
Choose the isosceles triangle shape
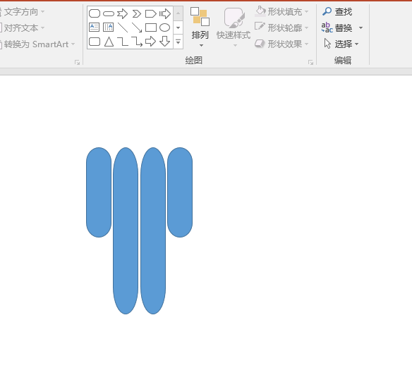coord(109,42)
